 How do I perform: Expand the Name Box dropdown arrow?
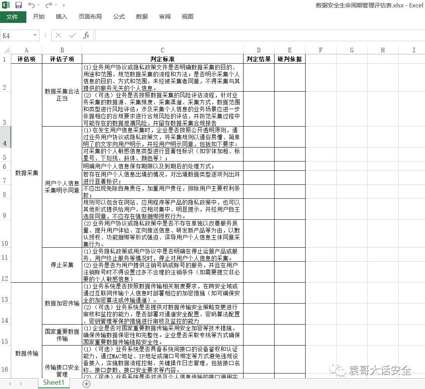tap(35, 35)
